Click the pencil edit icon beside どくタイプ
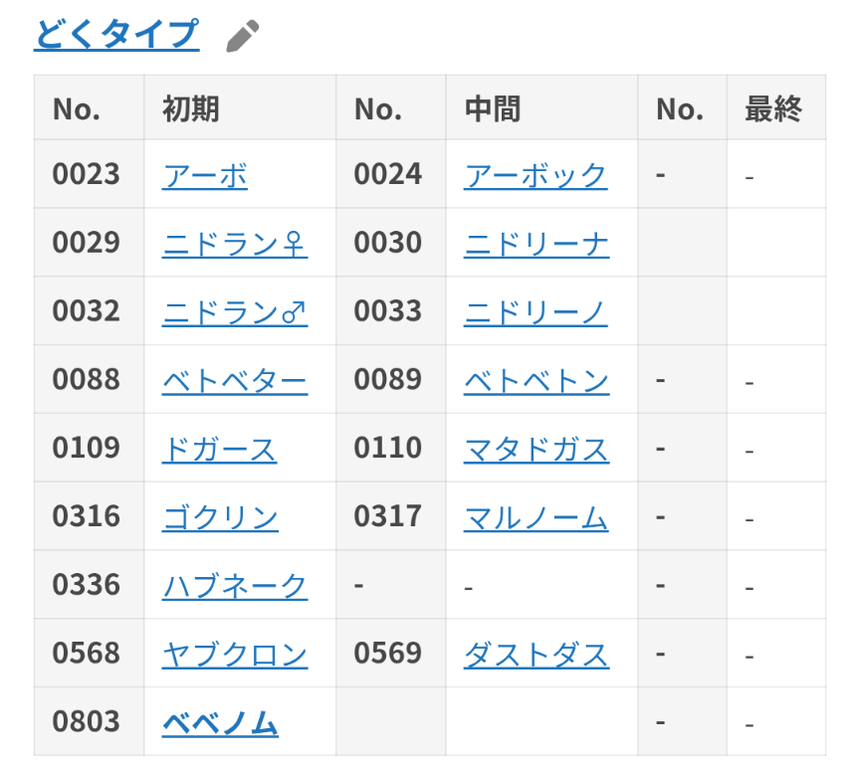Image resolution: width=860 pixels, height=767 pixels. click(242, 36)
